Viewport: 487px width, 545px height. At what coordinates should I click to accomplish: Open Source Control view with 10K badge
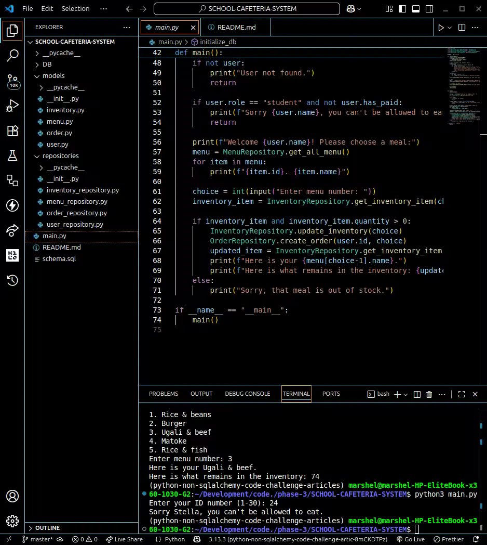pyautogui.click(x=12, y=82)
